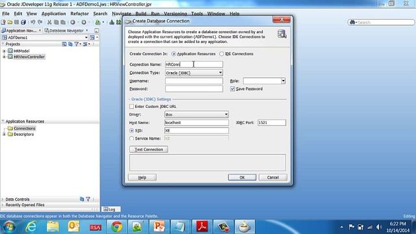
Task: Click the green Run toolbar icon
Action: click(x=98, y=22)
